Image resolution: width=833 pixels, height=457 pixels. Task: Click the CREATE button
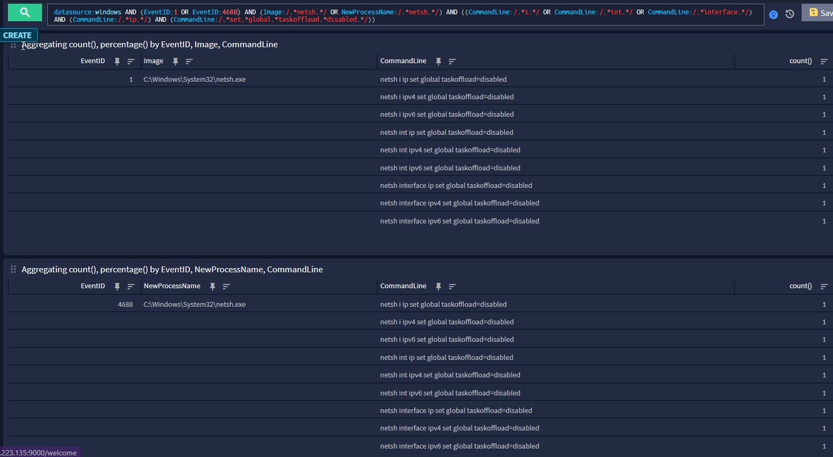pyautogui.click(x=18, y=36)
